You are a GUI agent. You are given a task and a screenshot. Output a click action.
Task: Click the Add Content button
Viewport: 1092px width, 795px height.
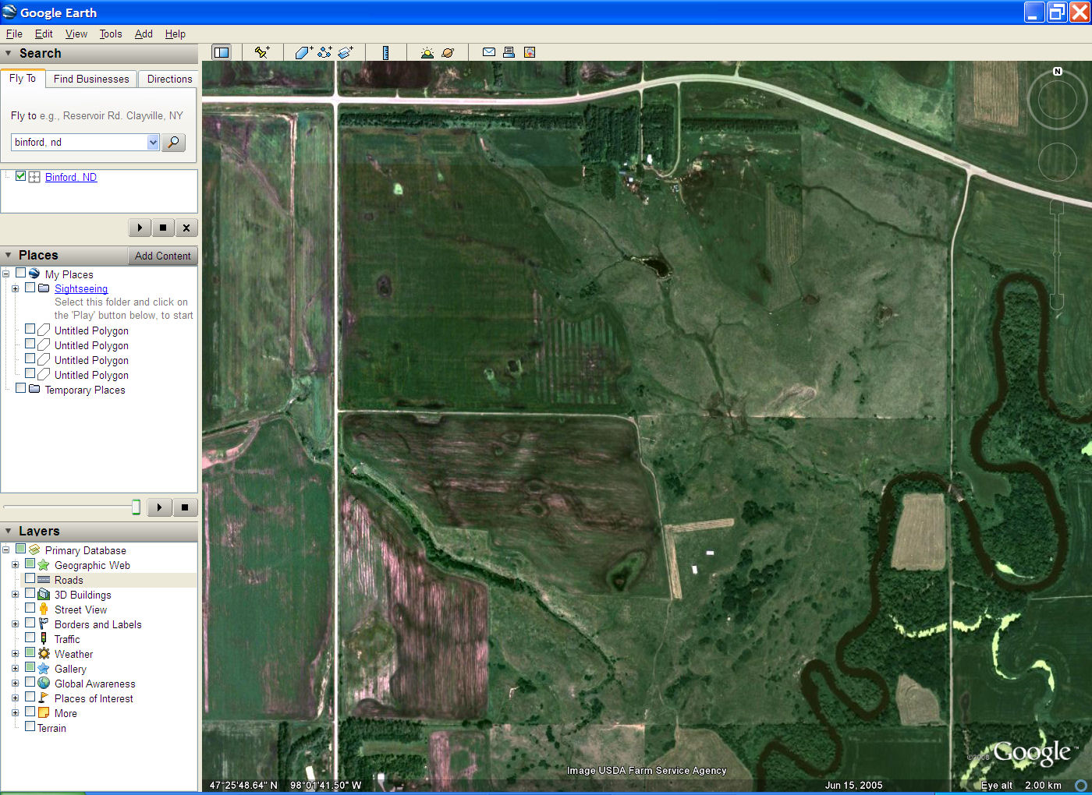162,256
